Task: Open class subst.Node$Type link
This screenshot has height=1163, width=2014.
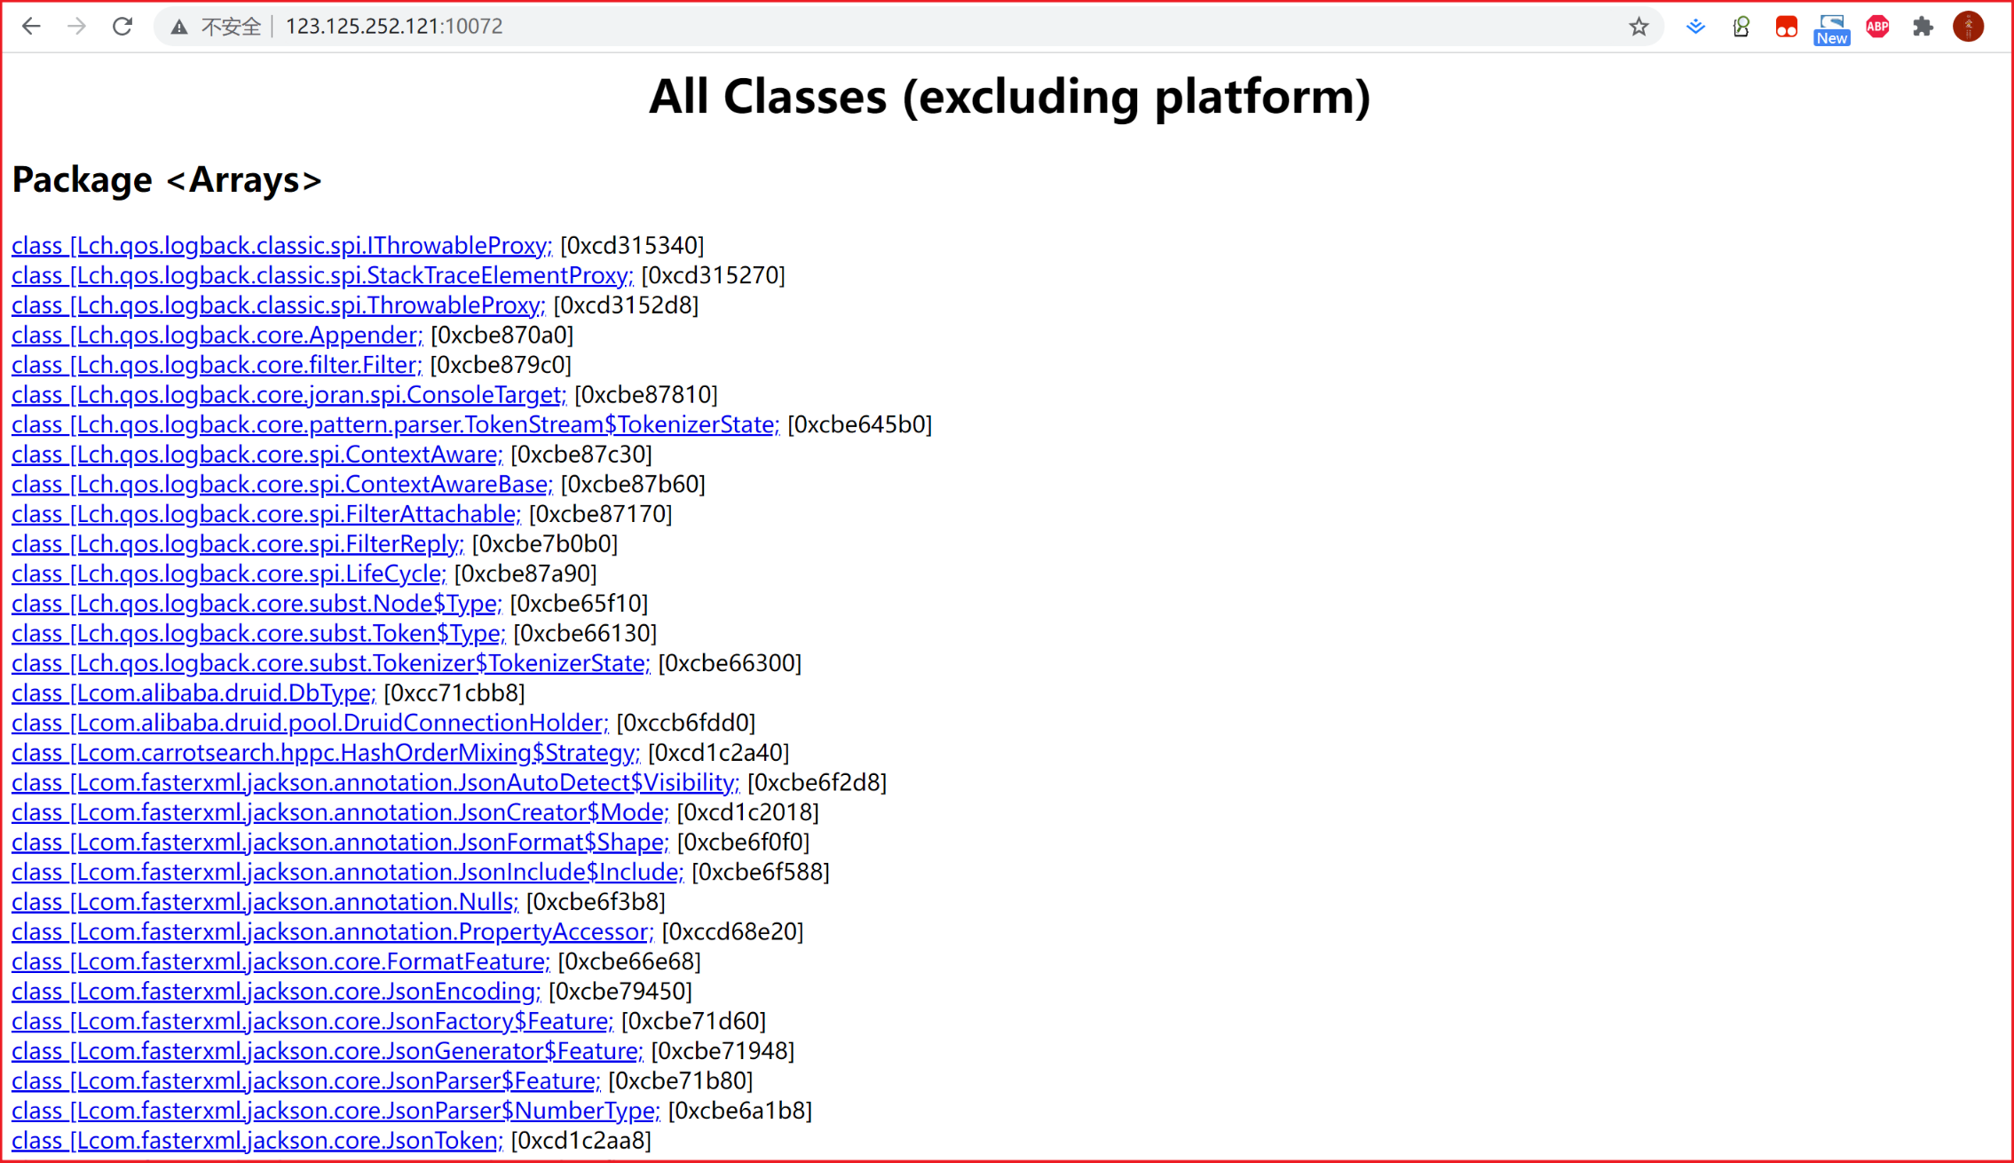Action: 257,604
